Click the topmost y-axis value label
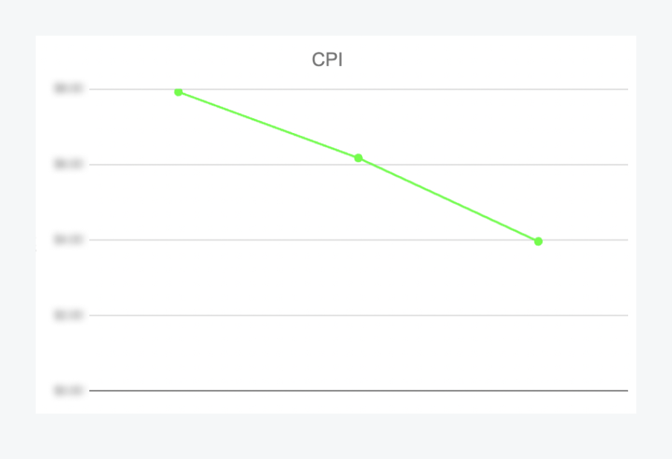This screenshot has height=459, width=672. pyautogui.click(x=68, y=89)
